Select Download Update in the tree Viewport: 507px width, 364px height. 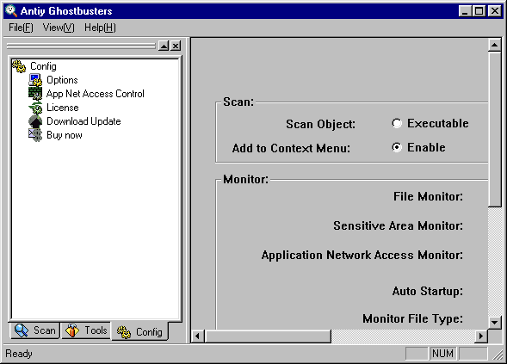pos(83,121)
